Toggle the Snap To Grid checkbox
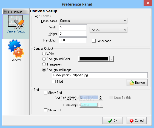154x128 pixels. pyautogui.click(x=111, y=98)
